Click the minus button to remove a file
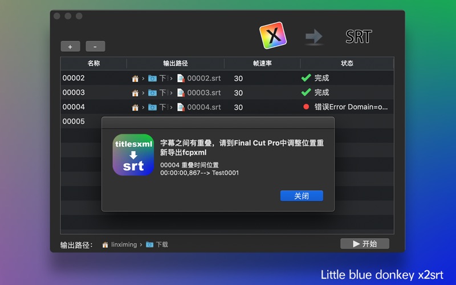This screenshot has height=285, width=456. click(x=95, y=47)
